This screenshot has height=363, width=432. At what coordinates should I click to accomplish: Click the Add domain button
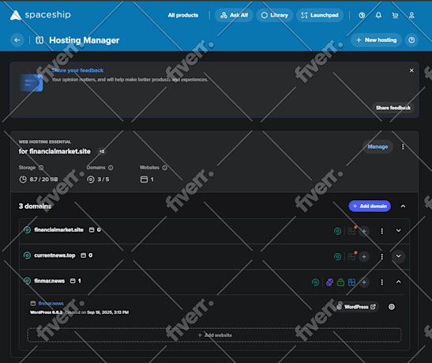(370, 206)
